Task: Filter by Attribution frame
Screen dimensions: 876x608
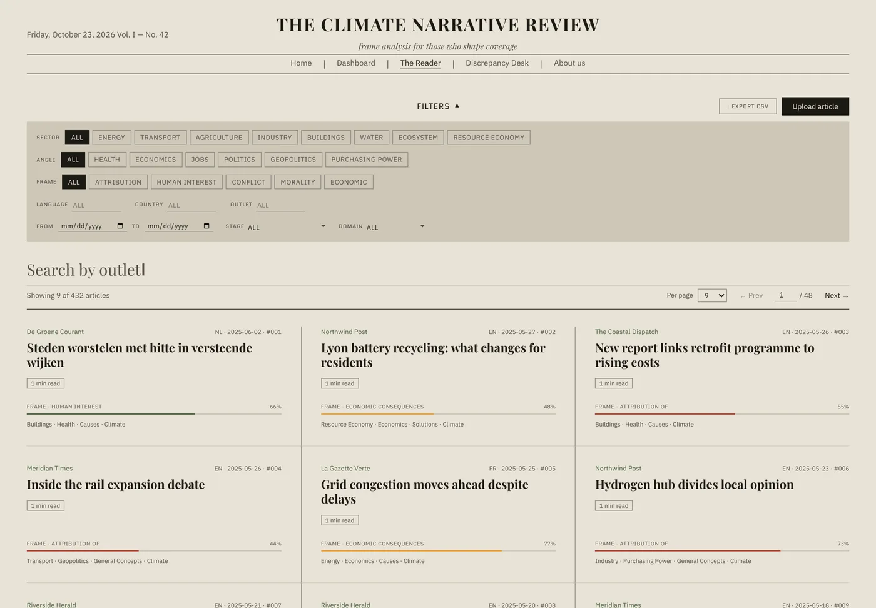Action: (x=118, y=182)
